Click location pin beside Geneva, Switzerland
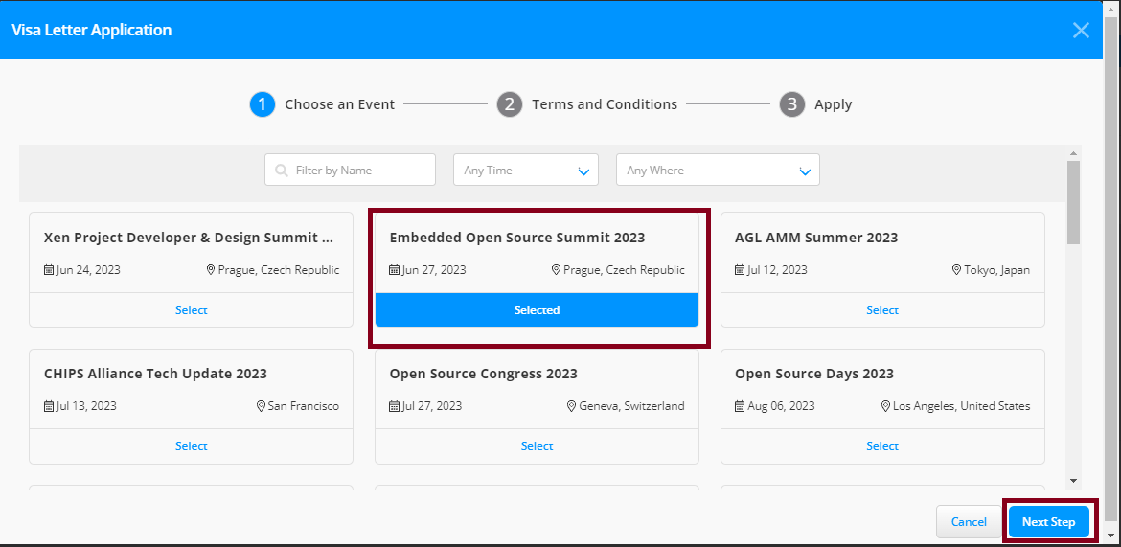Image resolution: width=1121 pixels, height=547 pixels. click(x=572, y=406)
